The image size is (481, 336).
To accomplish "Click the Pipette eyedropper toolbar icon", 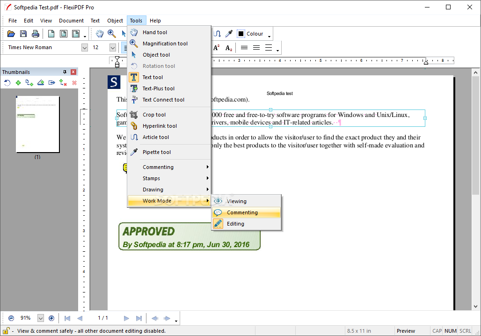I will (229, 34).
